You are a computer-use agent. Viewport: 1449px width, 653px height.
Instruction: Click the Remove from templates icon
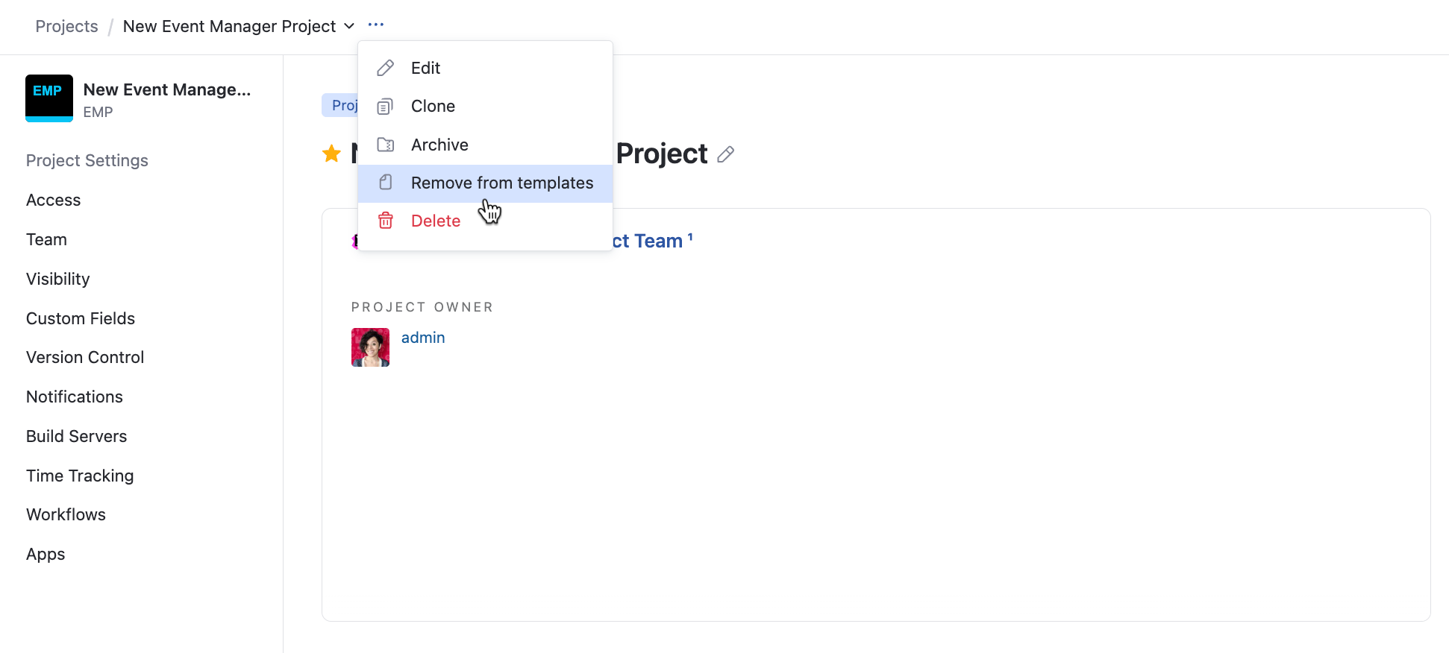click(385, 183)
